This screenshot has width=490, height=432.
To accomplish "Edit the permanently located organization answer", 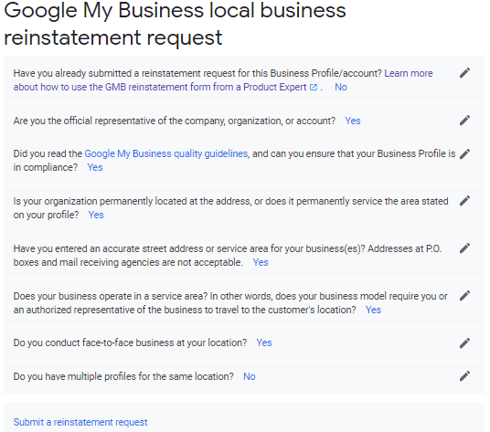I will (464, 201).
